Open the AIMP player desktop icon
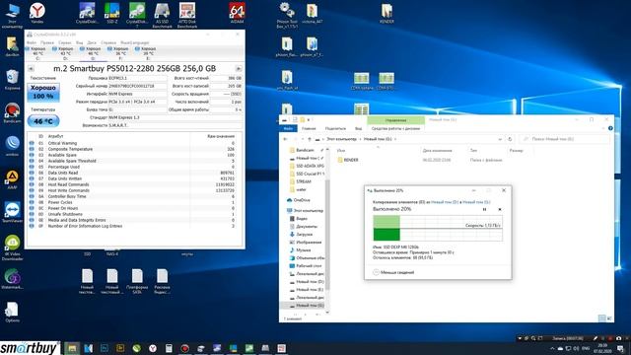 [12, 179]
